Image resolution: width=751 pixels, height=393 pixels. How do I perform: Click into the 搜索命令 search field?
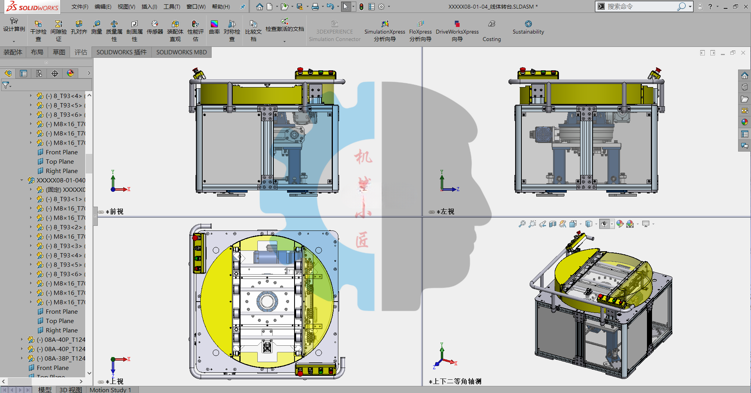(641, 7)
